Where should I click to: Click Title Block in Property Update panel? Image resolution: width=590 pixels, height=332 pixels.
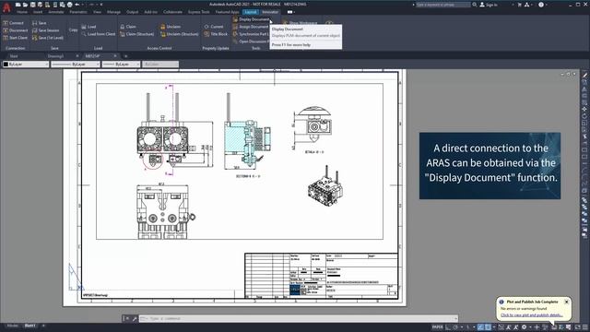tap(216, 34)
